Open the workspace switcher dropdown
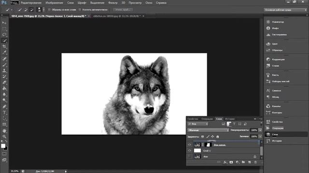 (285, 10)
